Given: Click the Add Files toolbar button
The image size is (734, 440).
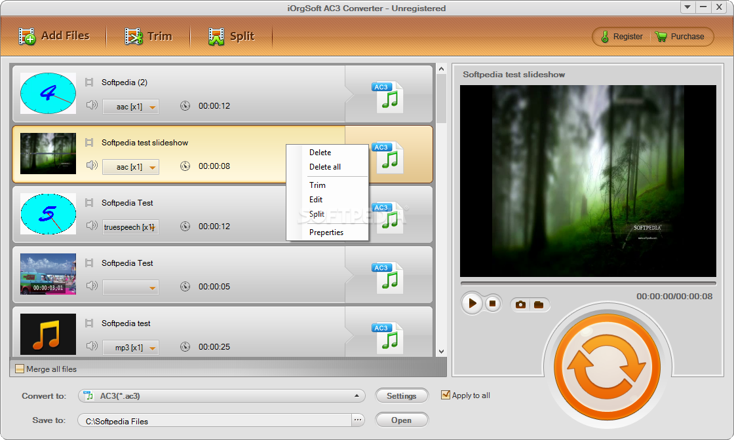Looking at the screenshot, I should [x=54, y=36].
